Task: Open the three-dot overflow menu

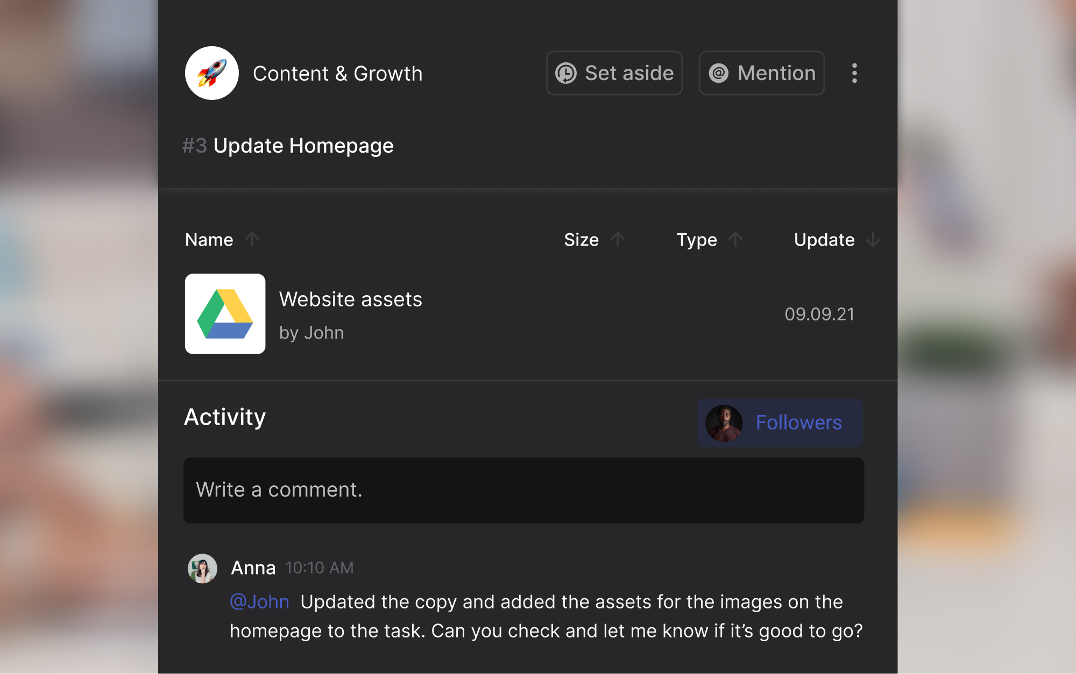Action: click(x=854, y=73)
